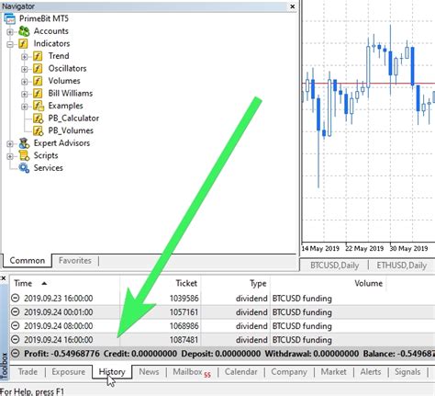435x396 pixels.
Task: Click the Profit: -0.54968776 value
Action: [x=61, y=354]
